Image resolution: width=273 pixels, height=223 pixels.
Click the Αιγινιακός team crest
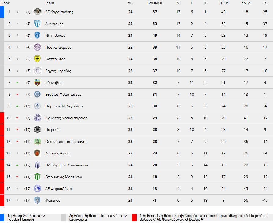[37, 24]
